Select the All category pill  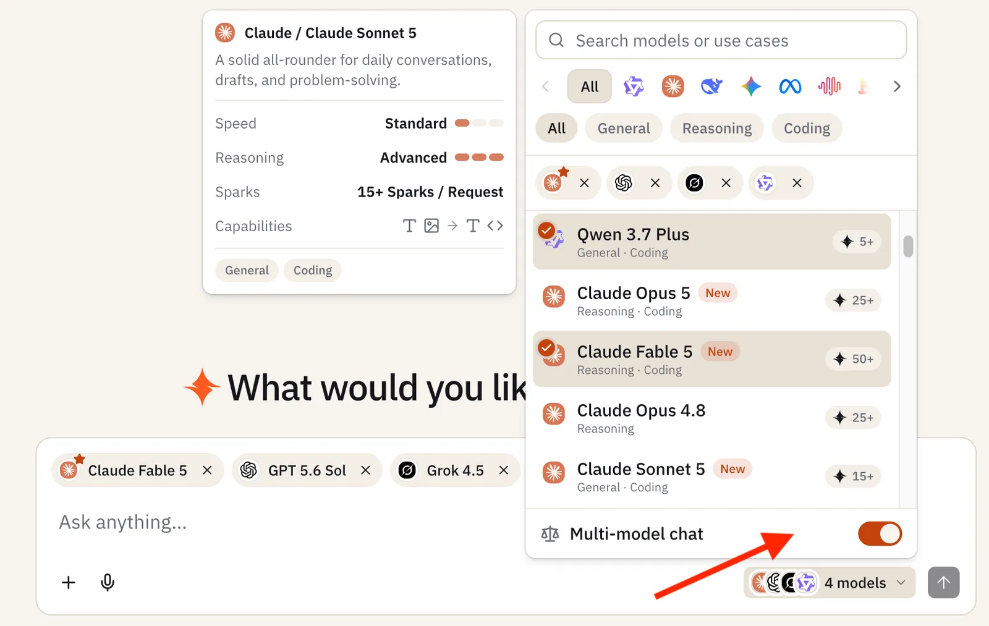[x=556, y=128]
